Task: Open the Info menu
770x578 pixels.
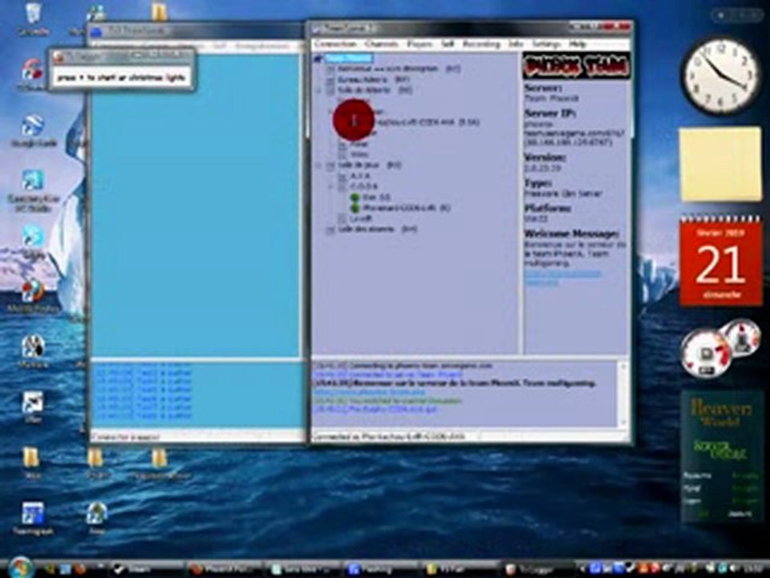Action: pos(516,44)
